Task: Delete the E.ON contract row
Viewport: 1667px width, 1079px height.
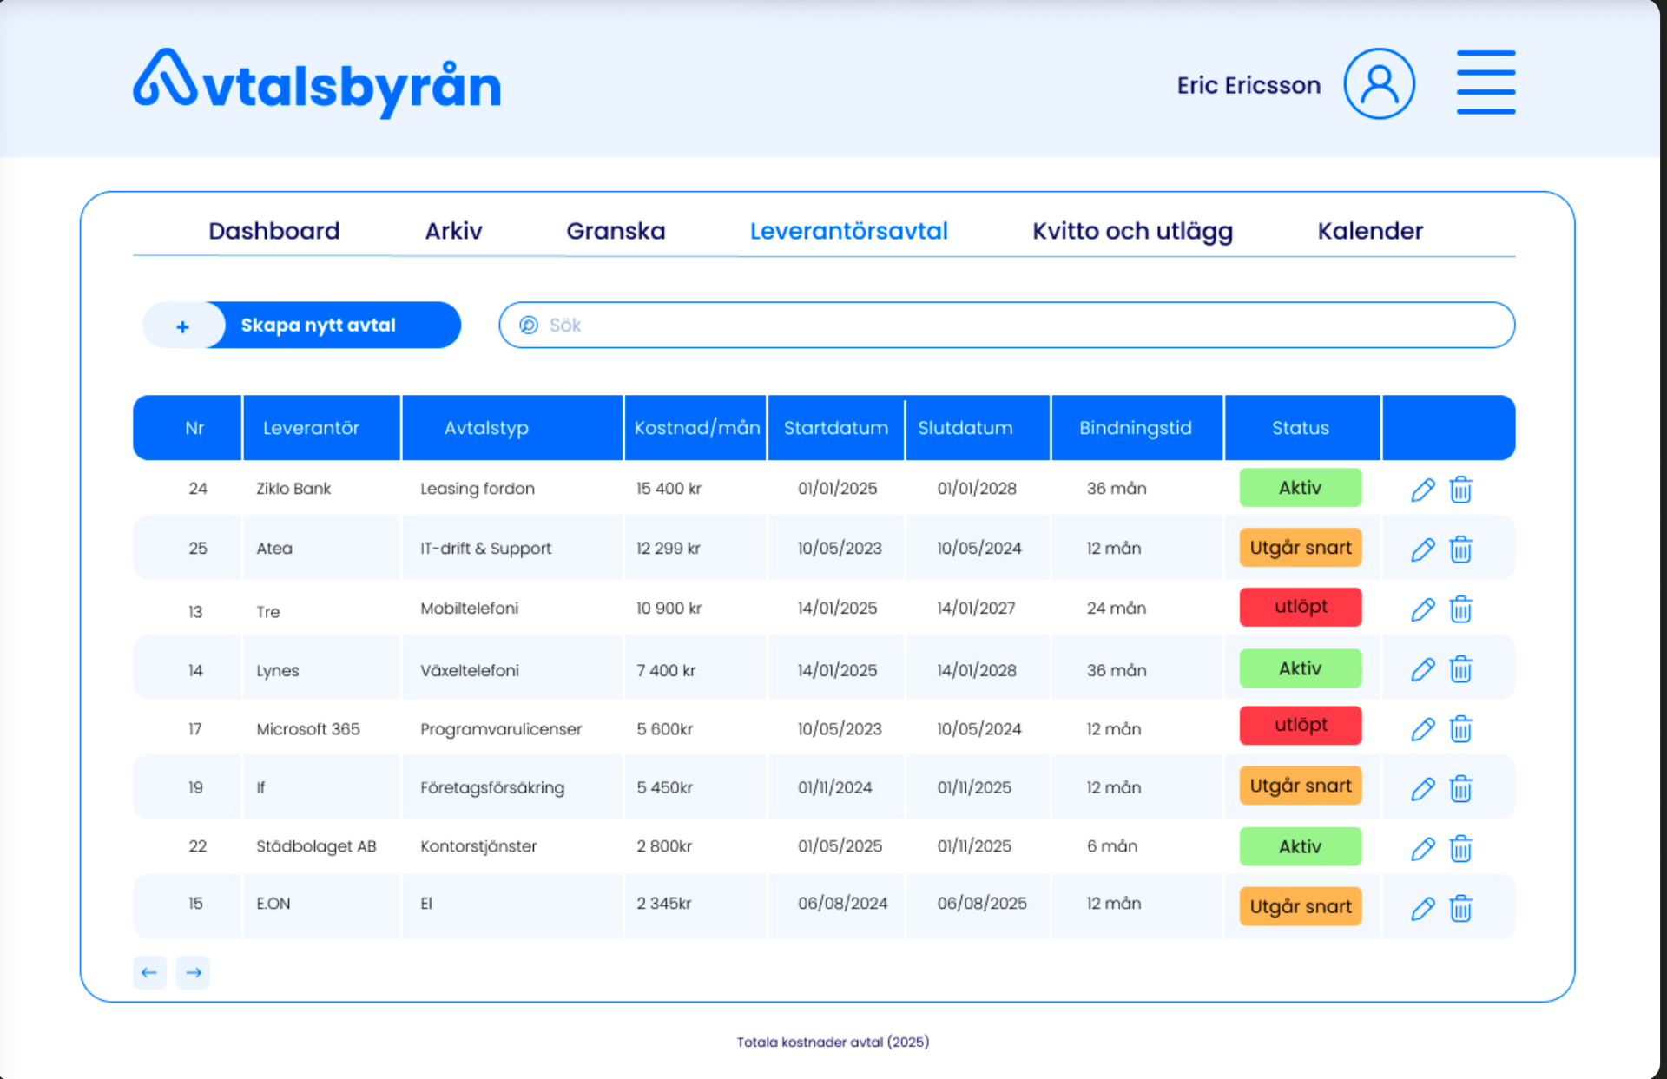Action: (x=1460, y=908)
